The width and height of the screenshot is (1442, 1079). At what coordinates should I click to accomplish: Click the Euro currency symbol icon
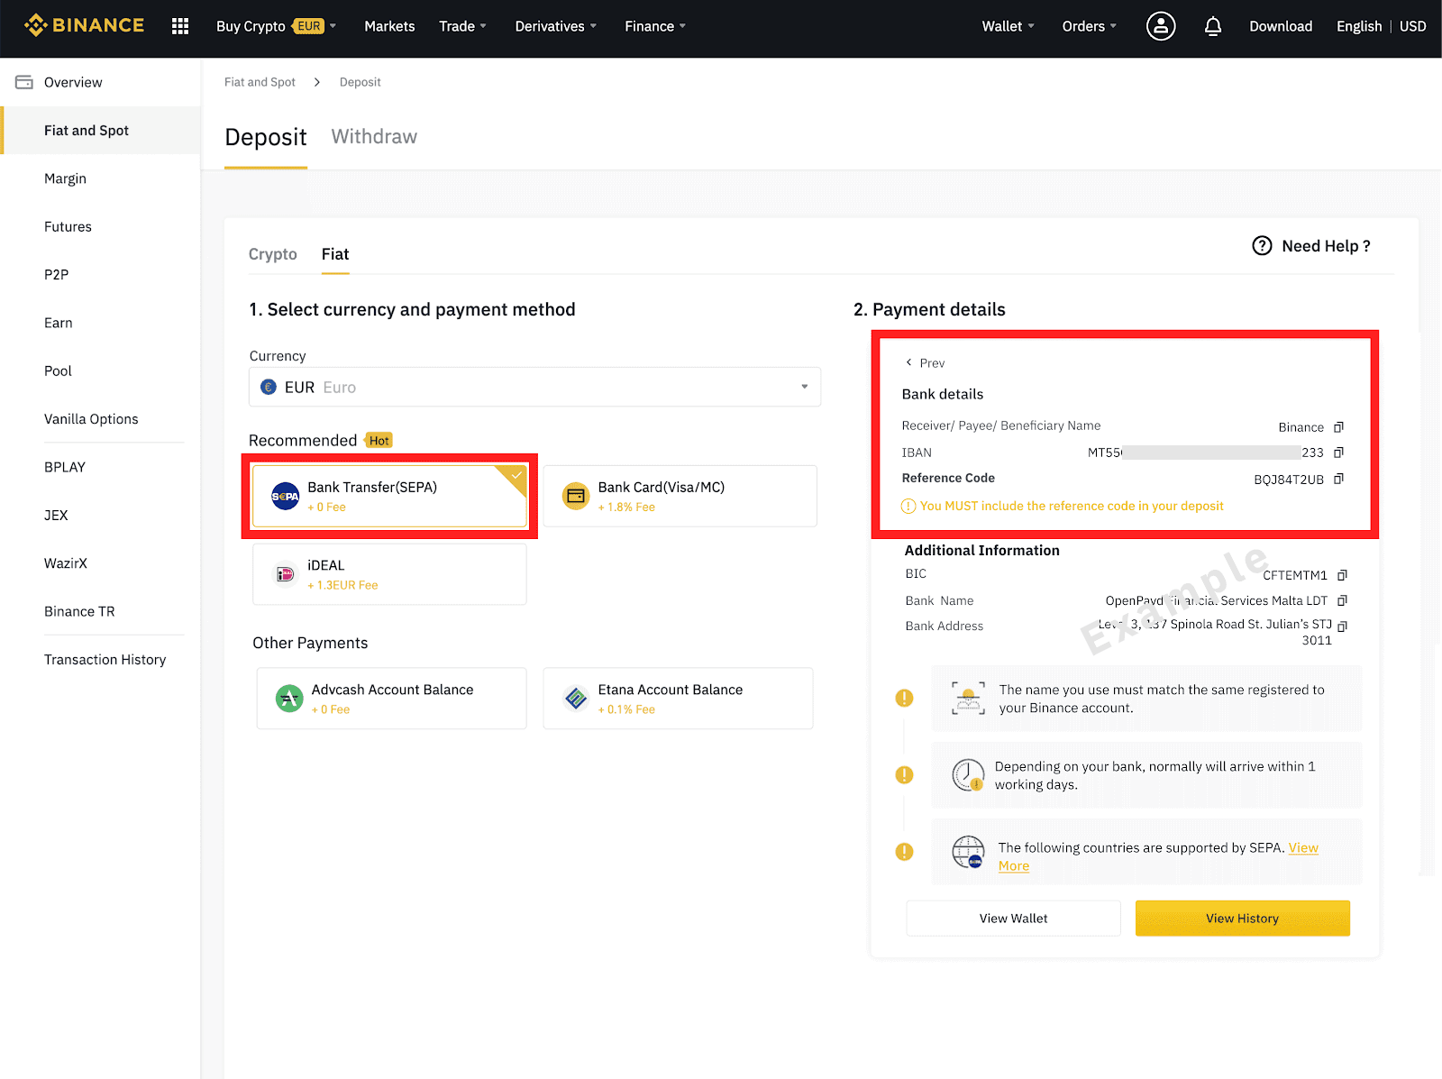tap(268, 387)
